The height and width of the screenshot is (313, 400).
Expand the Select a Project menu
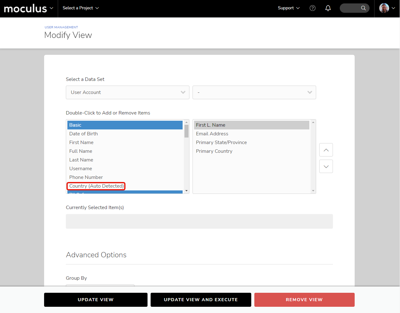(x=80, y=8)
